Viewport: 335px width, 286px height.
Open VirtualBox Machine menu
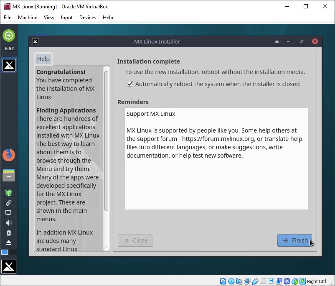point(28,18)
